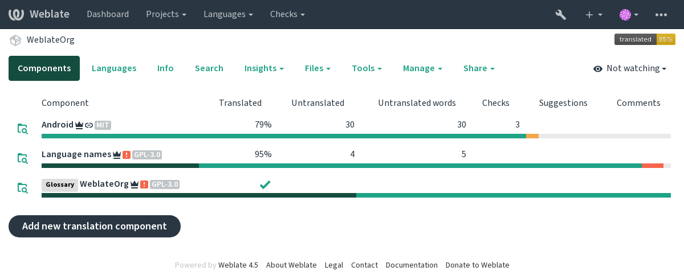Click the MIT license badge

(x=103, y=125)
